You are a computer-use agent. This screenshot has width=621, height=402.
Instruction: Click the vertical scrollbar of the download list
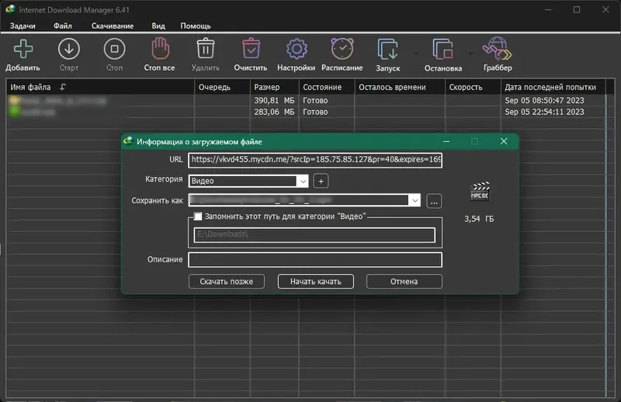[610, 237]
